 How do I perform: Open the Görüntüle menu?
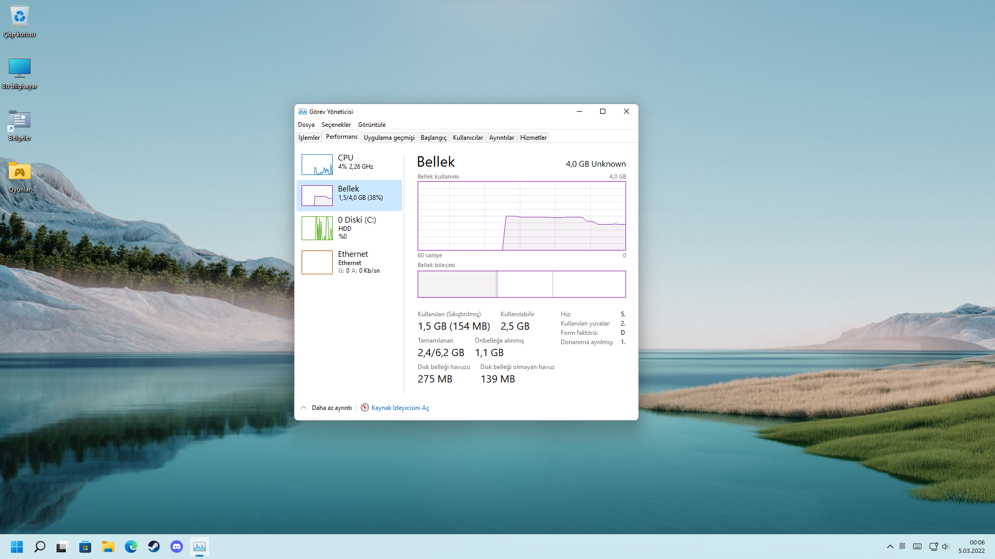point(372,125)
